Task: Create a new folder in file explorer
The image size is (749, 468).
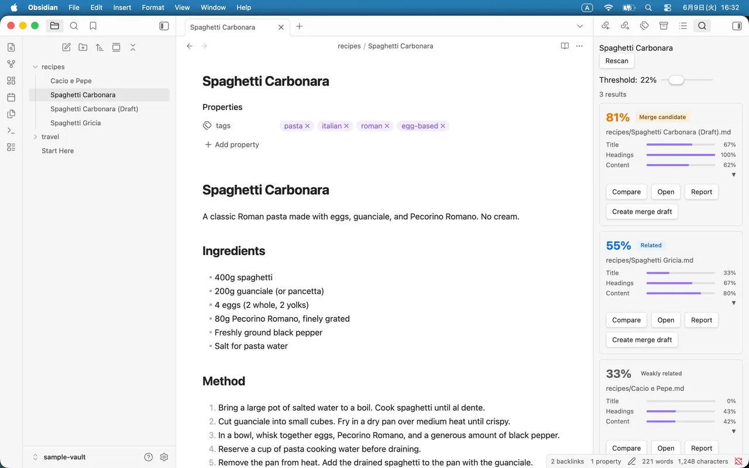Action: (83, 47)
